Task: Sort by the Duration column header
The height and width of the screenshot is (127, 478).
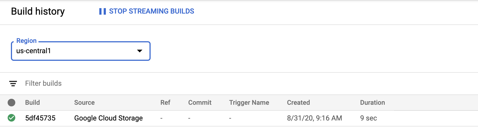Action: 372,103
